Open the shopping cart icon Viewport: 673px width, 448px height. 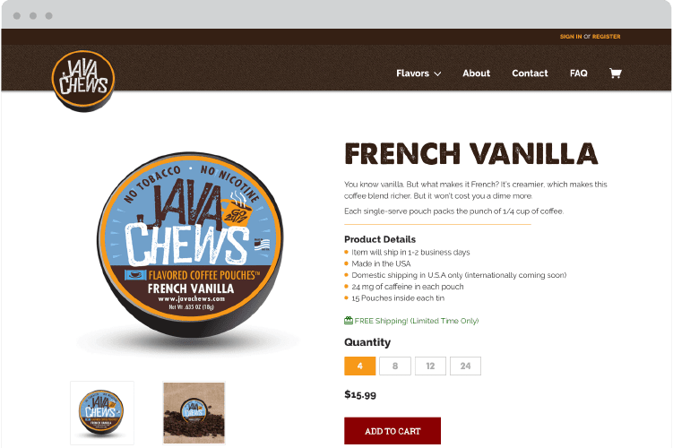[615, 73]
